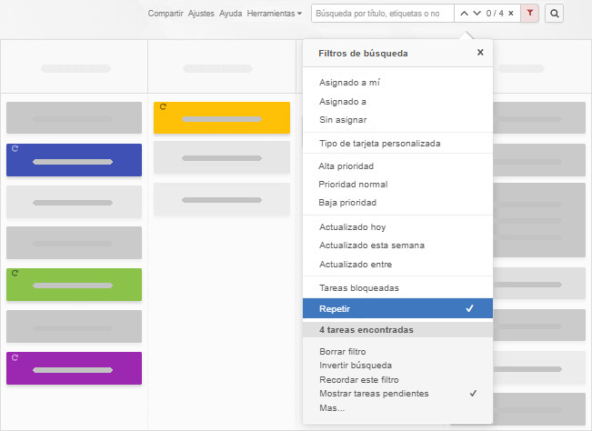The width and height of the screenshot is (592, 431).
Task: Click the 4 tareas encontradas label
Action: click(366, 330)
